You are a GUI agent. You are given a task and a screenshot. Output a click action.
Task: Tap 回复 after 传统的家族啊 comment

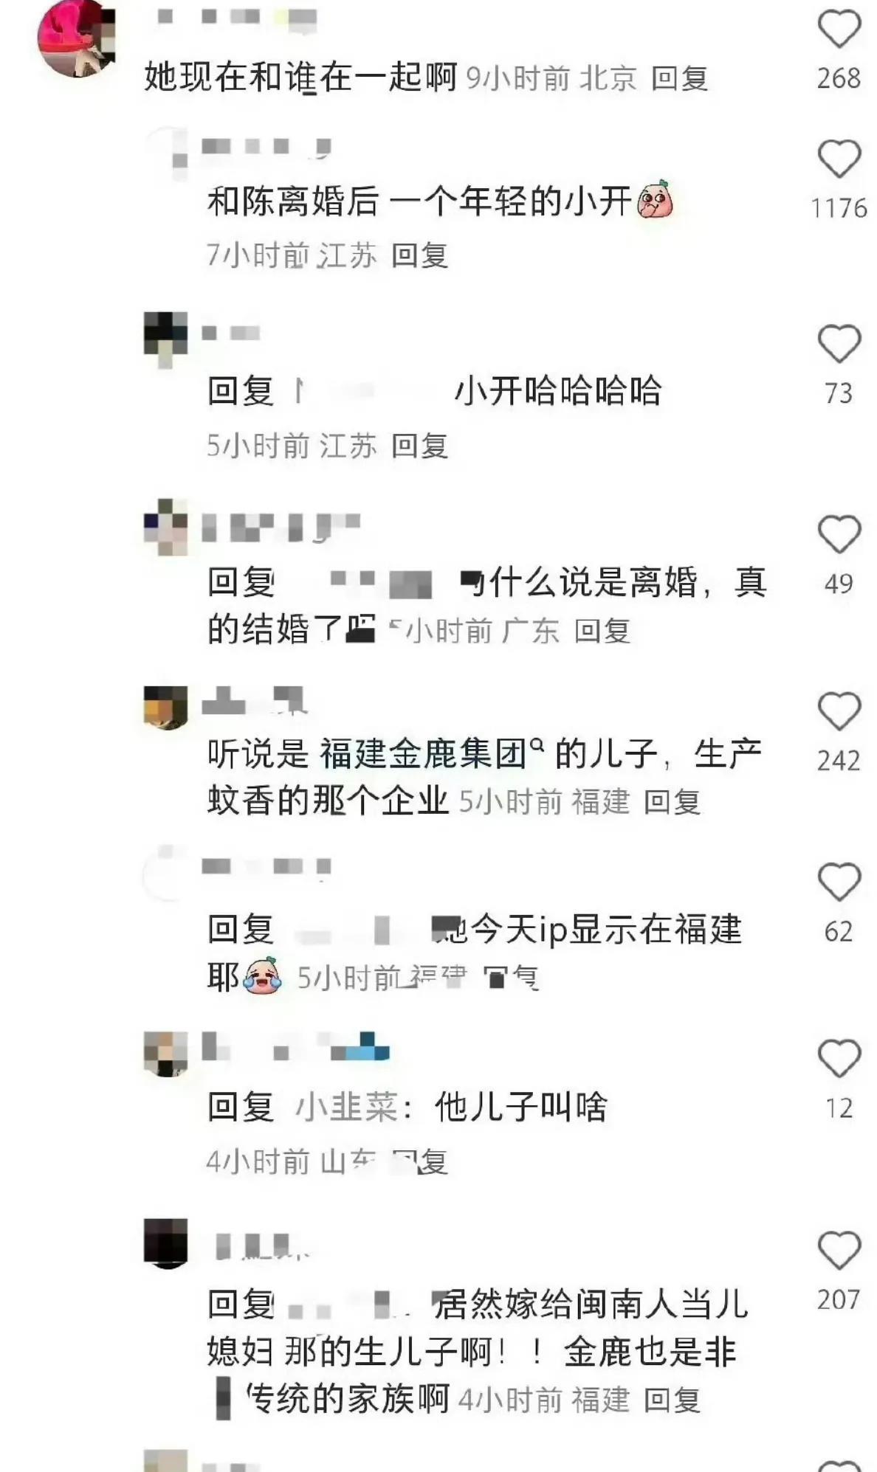(672, 1400)
